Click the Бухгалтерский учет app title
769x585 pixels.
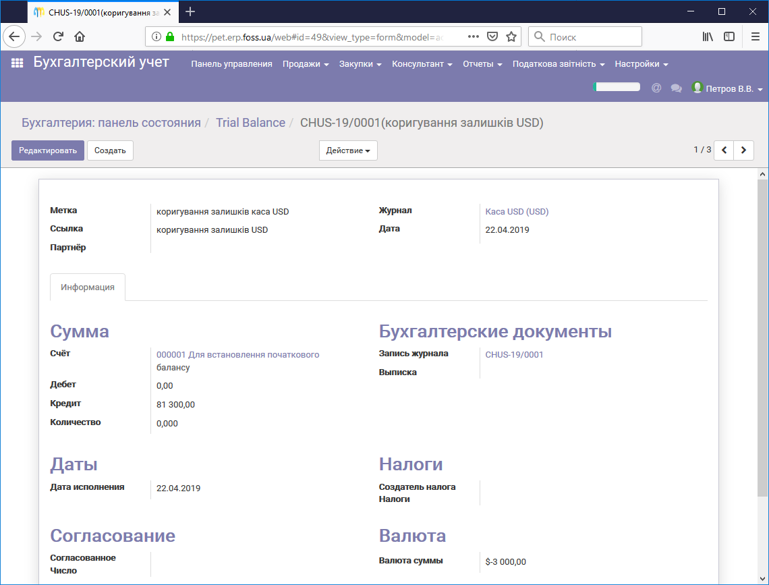(x=101, y=62)
